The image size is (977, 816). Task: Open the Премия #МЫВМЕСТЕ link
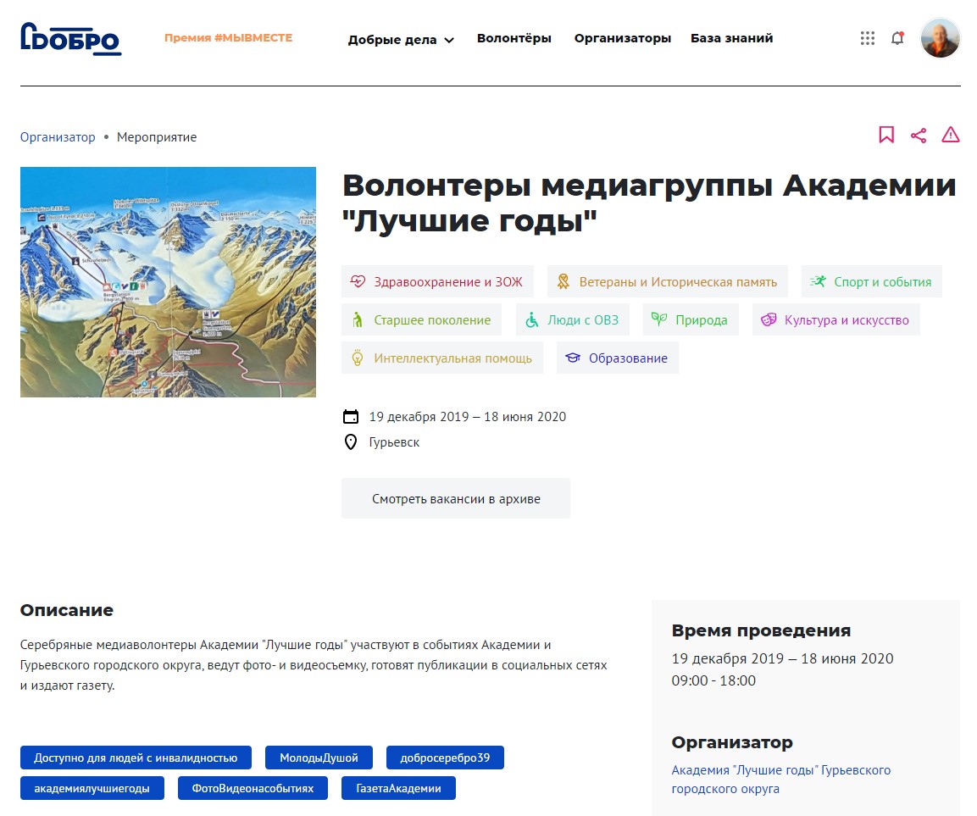[x=228, y=38]
